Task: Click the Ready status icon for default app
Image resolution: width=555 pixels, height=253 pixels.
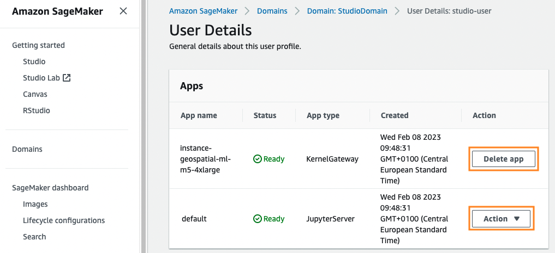Action: click(x=258, y=219)
